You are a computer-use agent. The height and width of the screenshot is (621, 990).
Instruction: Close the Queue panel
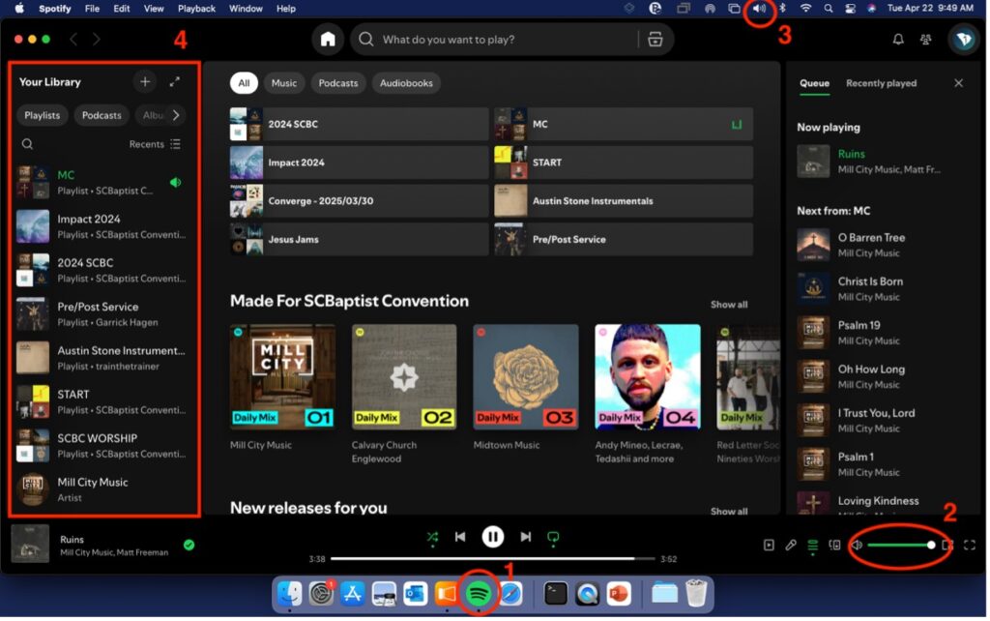click(958, 83)
